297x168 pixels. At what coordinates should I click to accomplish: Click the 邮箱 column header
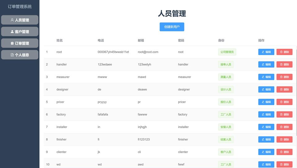coord(141,40)
